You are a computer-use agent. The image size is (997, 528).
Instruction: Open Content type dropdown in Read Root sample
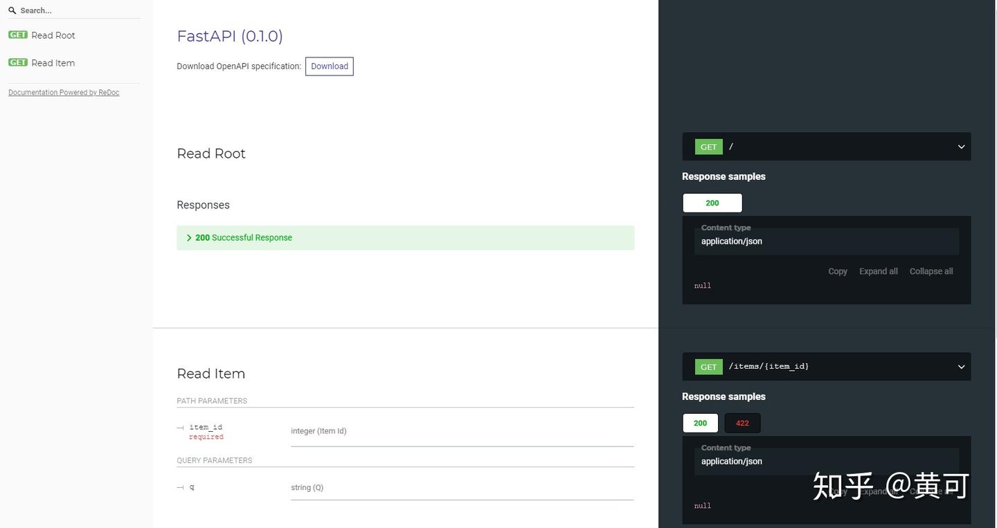827,241
